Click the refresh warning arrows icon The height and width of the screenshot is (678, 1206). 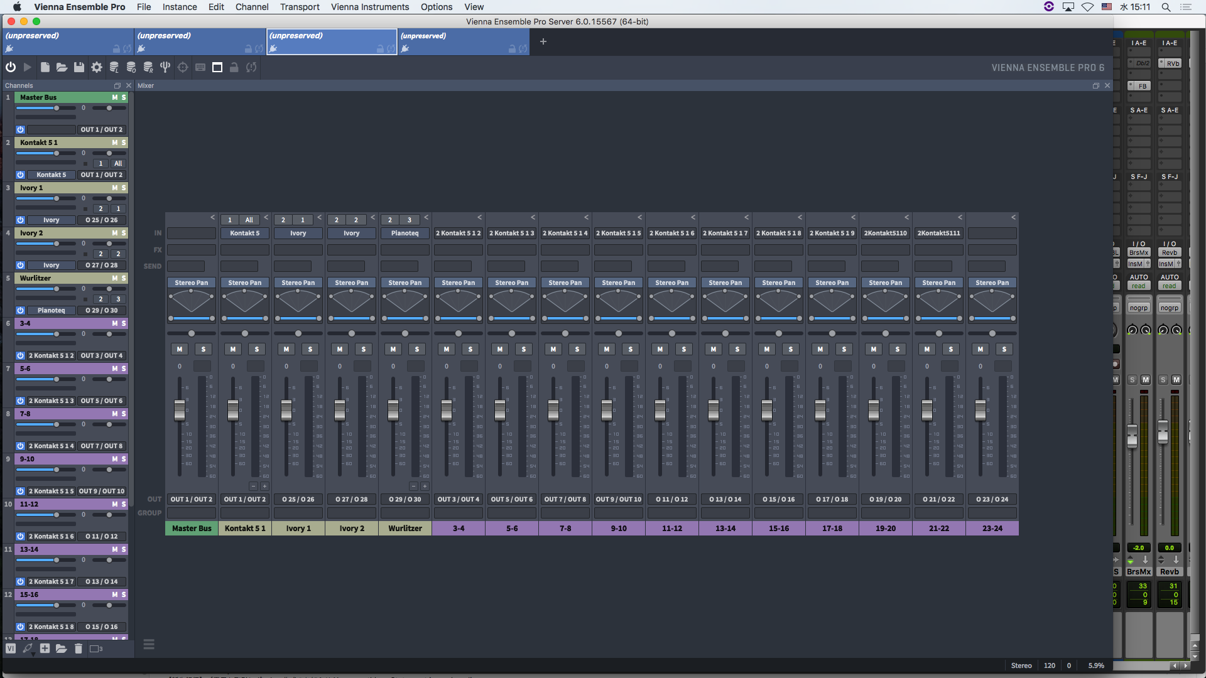pyautogui.click(x=251, y=67)
